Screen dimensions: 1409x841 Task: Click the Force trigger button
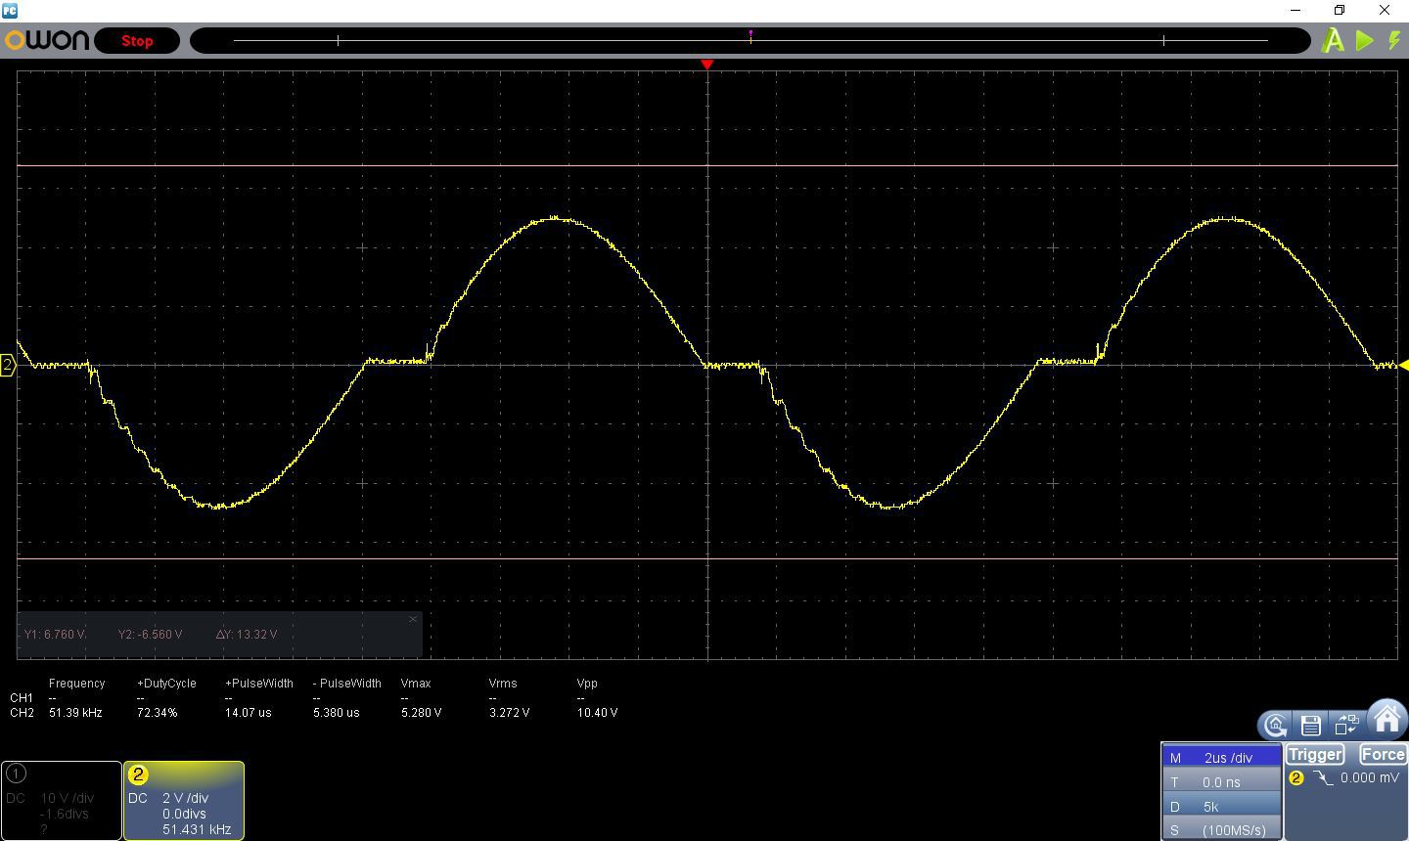[1383, 754]
